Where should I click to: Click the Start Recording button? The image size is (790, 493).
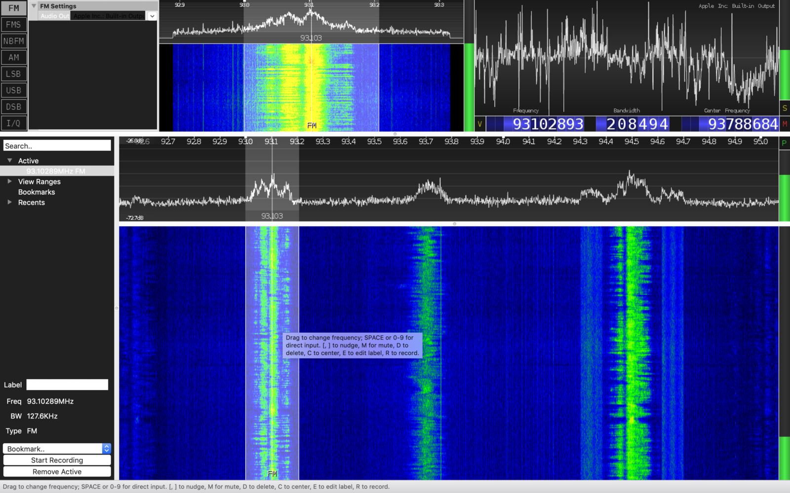(57, 460)
